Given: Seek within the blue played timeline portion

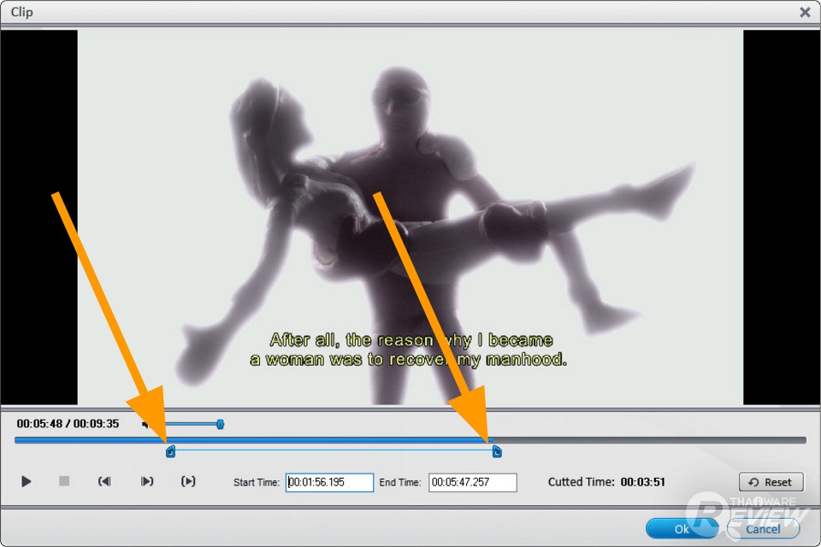Looking at the screenshot, I should 253,440.
